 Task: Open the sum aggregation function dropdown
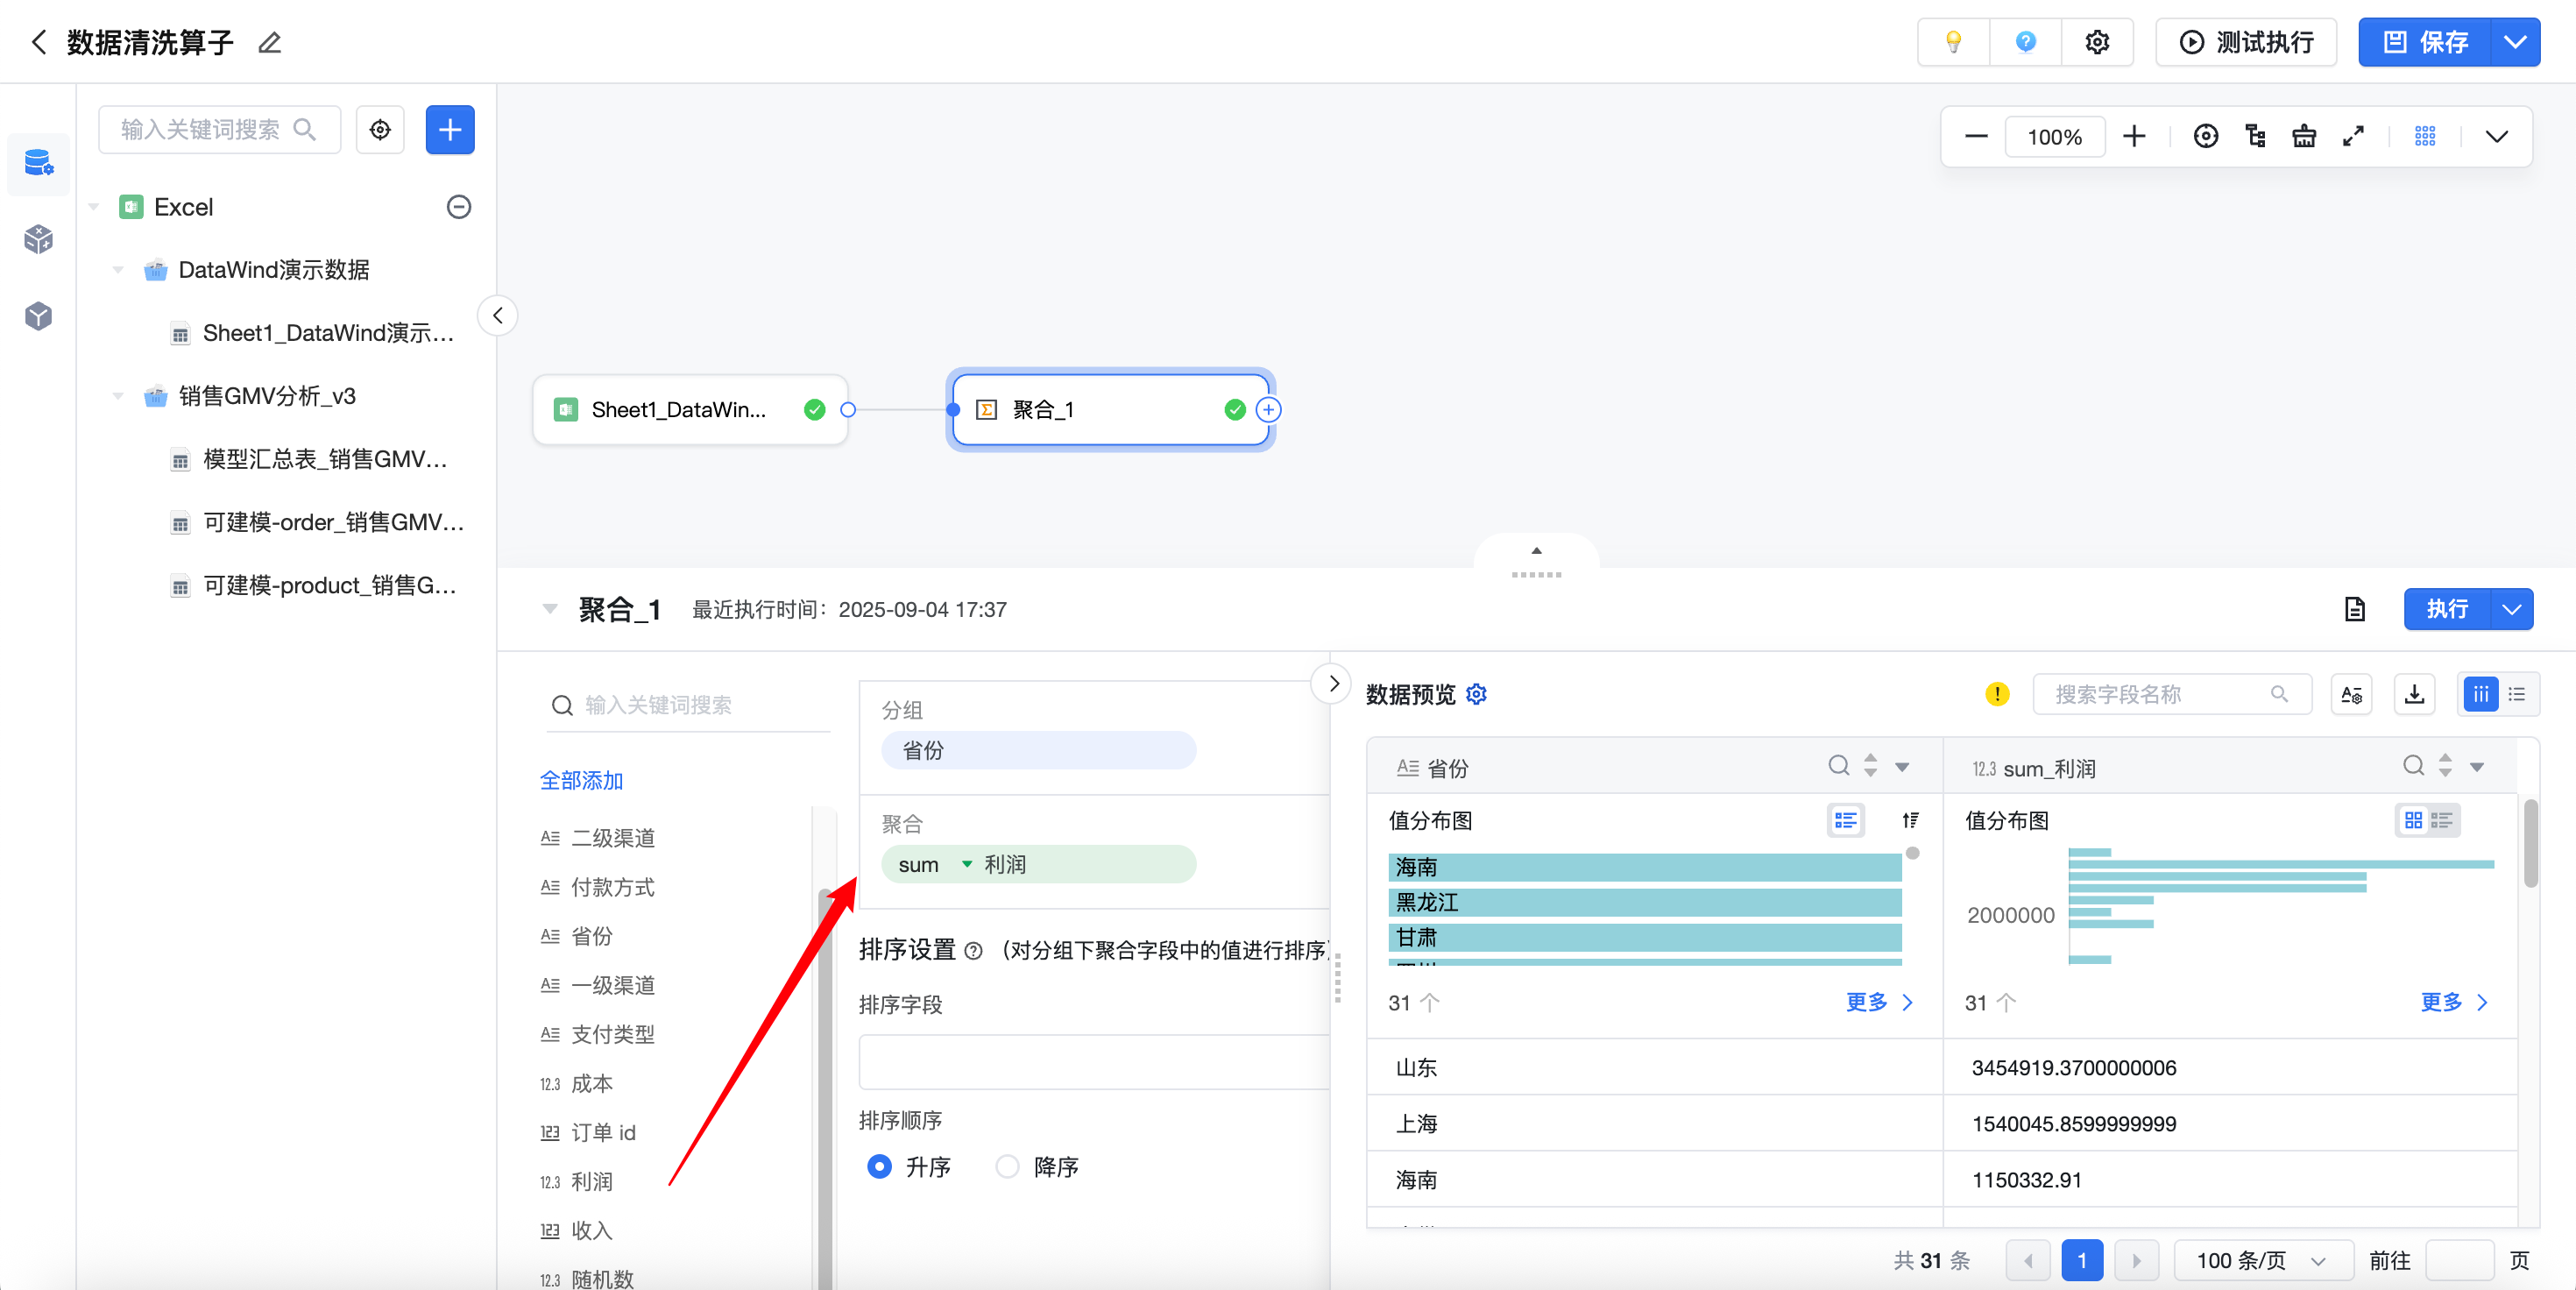[966, 864]
